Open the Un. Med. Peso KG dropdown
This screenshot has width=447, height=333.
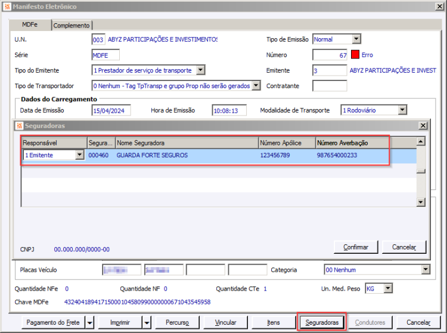click(388, 288)
